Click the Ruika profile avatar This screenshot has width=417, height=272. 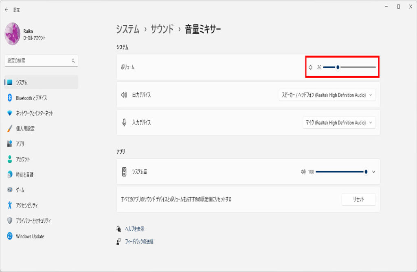tap(12, 34)
